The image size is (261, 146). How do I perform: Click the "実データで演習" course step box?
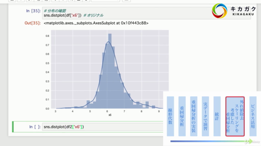coord(205,116)
